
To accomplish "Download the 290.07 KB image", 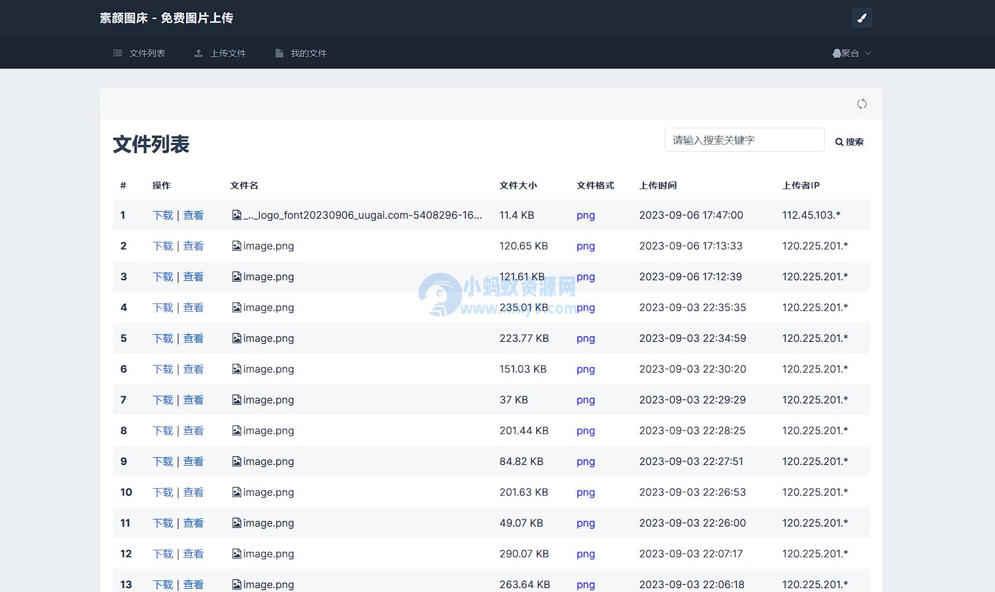I will click(x=163, y=554).
